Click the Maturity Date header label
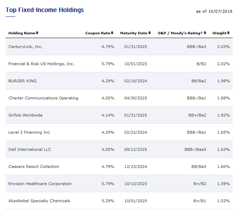This screenshot has width=236, height=211. pyautogui.click(x=134, y=33)
